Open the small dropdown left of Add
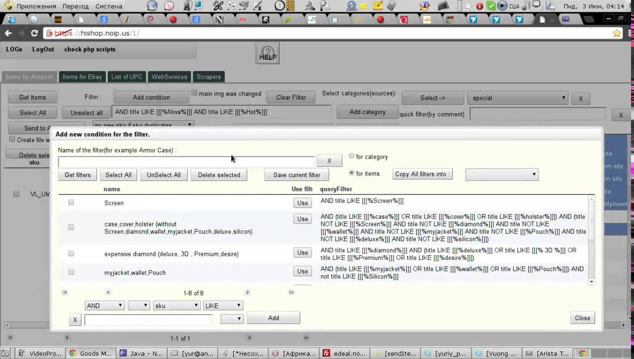 [232, 318]
